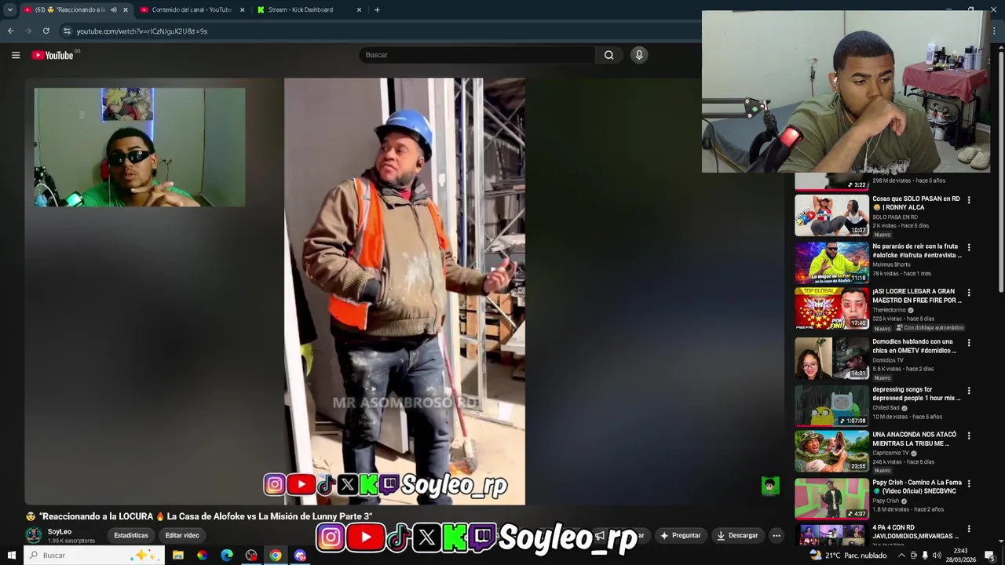Click Capricornio TV channel name

pos(890,453)
